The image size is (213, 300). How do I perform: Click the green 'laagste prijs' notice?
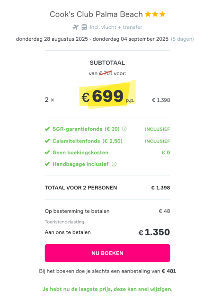[107, 289]
